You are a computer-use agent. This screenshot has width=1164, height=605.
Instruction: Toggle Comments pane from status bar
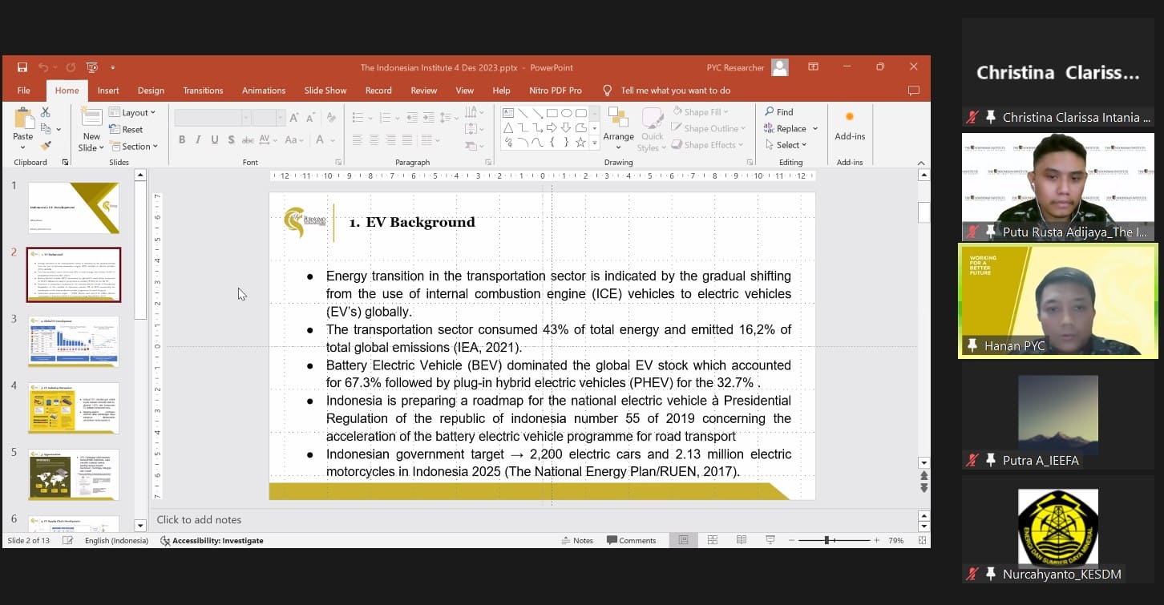click(x=631, y=541)
